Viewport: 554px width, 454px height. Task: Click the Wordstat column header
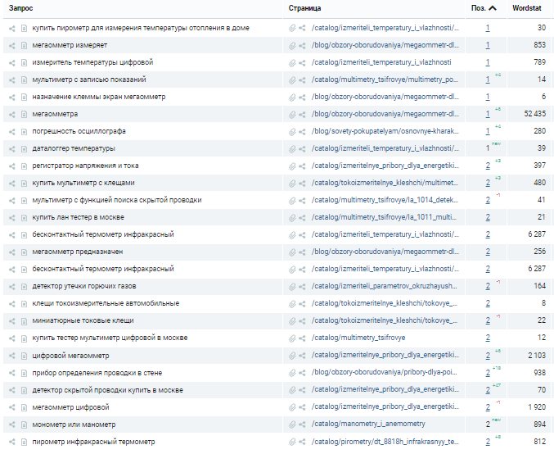527,7
